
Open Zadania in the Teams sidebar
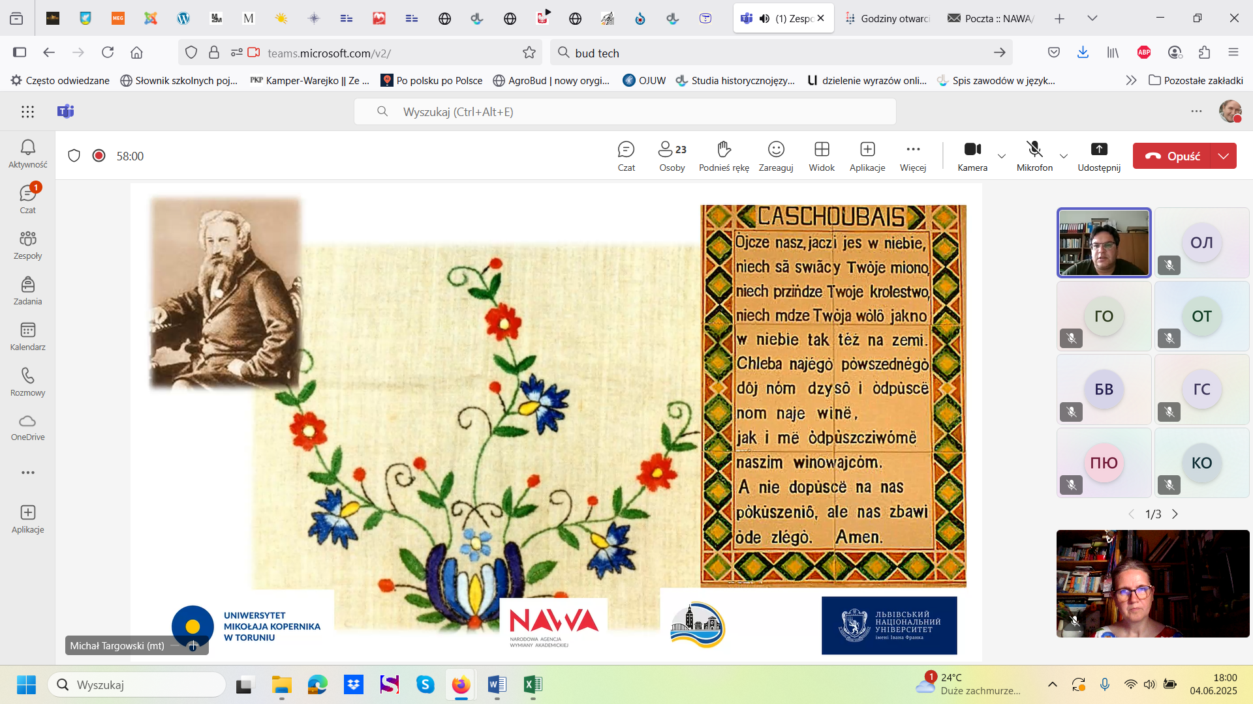(x=27, y=290)
